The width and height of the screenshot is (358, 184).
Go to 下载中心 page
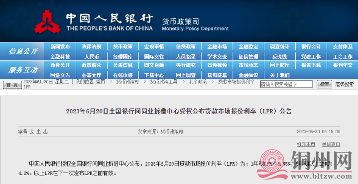[154, 75]
